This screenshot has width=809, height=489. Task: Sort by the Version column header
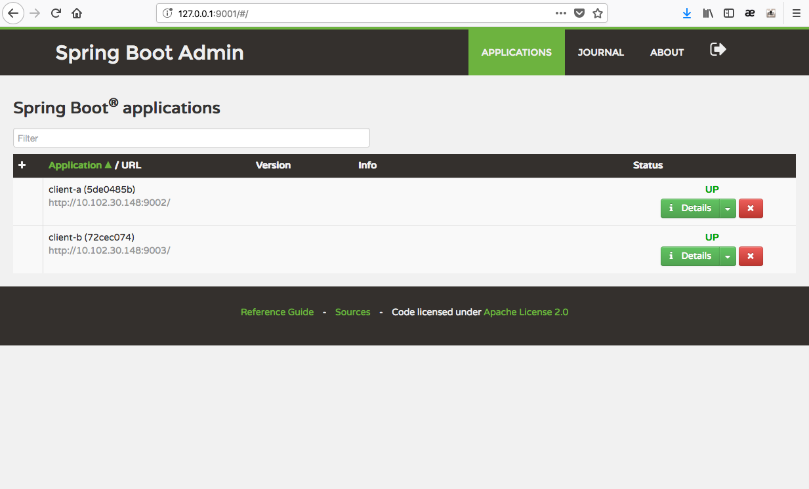(x=273, y=165)
